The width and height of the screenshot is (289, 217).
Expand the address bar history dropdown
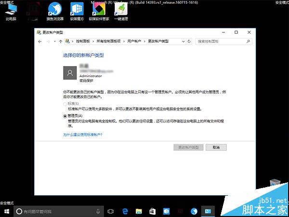point(183,41)
